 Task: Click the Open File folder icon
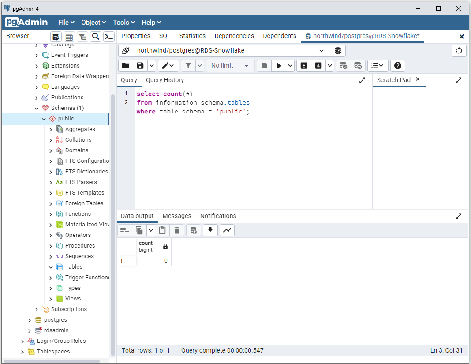126,66
